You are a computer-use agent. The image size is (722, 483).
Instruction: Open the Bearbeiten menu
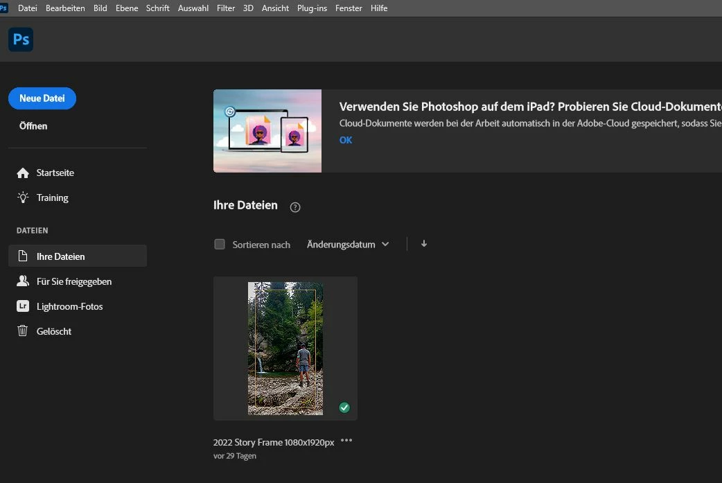[65, 8]
